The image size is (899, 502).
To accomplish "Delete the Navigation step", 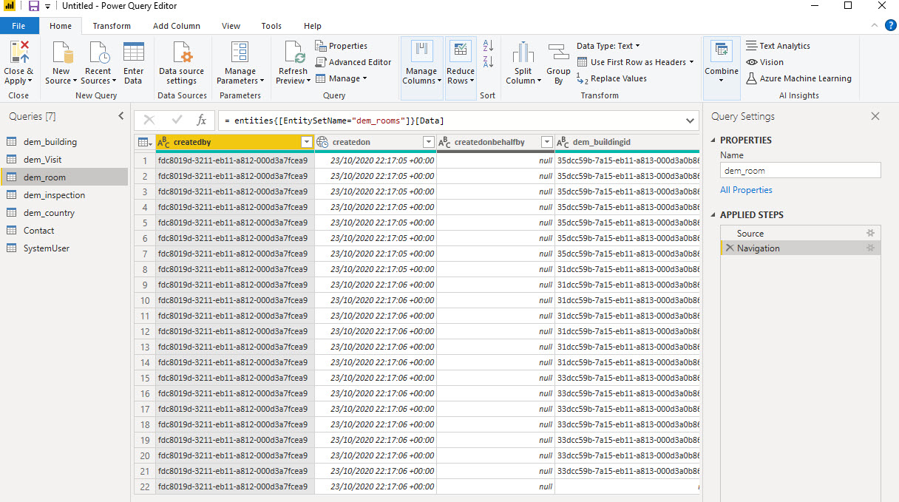I will click(730, 248).
